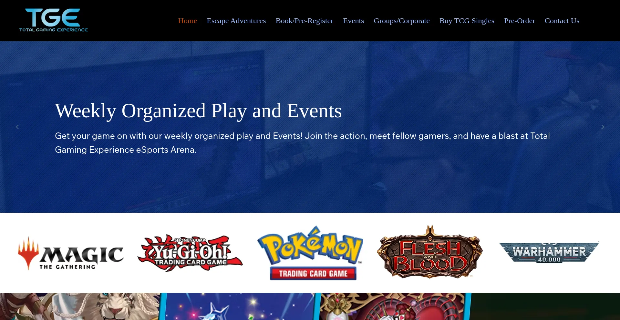Viewport: 620px width, 320px height.
Task: Go to previous slide with left arrow
Action: pos(18,127)
